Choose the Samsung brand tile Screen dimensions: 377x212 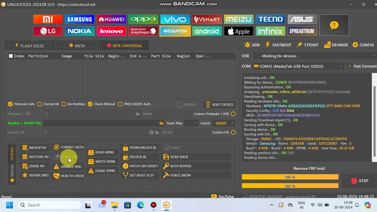coord(80,19)
